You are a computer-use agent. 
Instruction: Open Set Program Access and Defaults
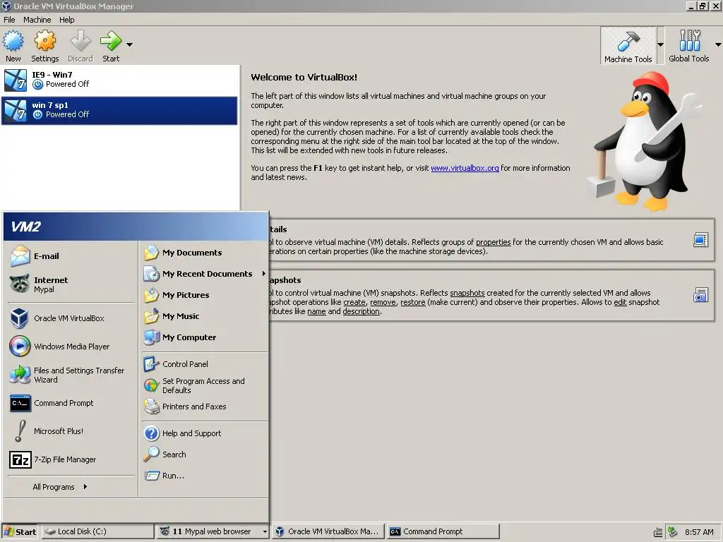[x=204, y=385]
